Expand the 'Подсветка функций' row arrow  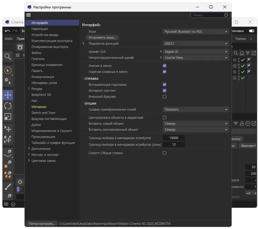click(x=83, y=44)
